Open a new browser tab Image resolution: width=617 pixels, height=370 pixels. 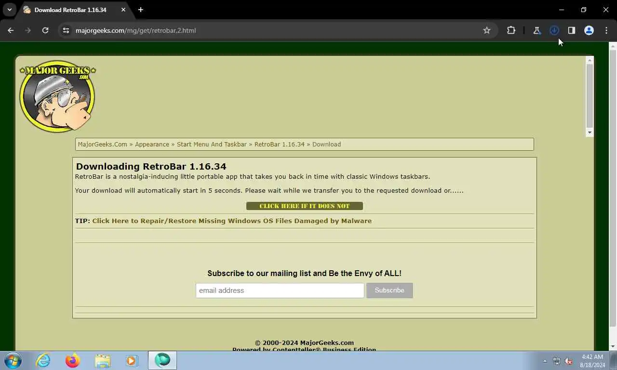coord(141,10)
